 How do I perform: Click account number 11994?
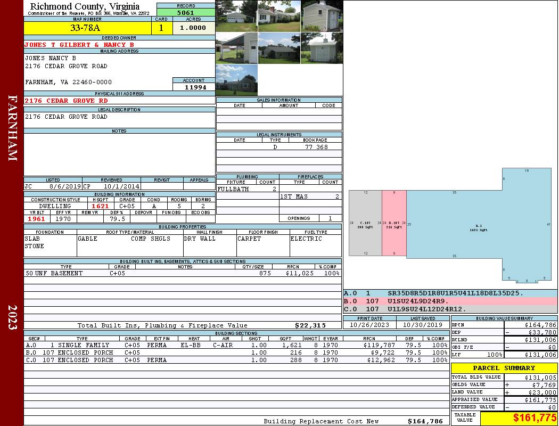[x=195, y=87]
